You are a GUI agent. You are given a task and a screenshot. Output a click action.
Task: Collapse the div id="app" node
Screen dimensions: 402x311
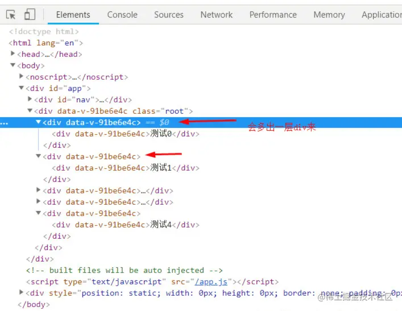coord(22,88)
